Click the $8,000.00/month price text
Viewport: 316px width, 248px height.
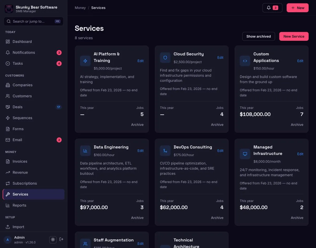tap(267, 161)
